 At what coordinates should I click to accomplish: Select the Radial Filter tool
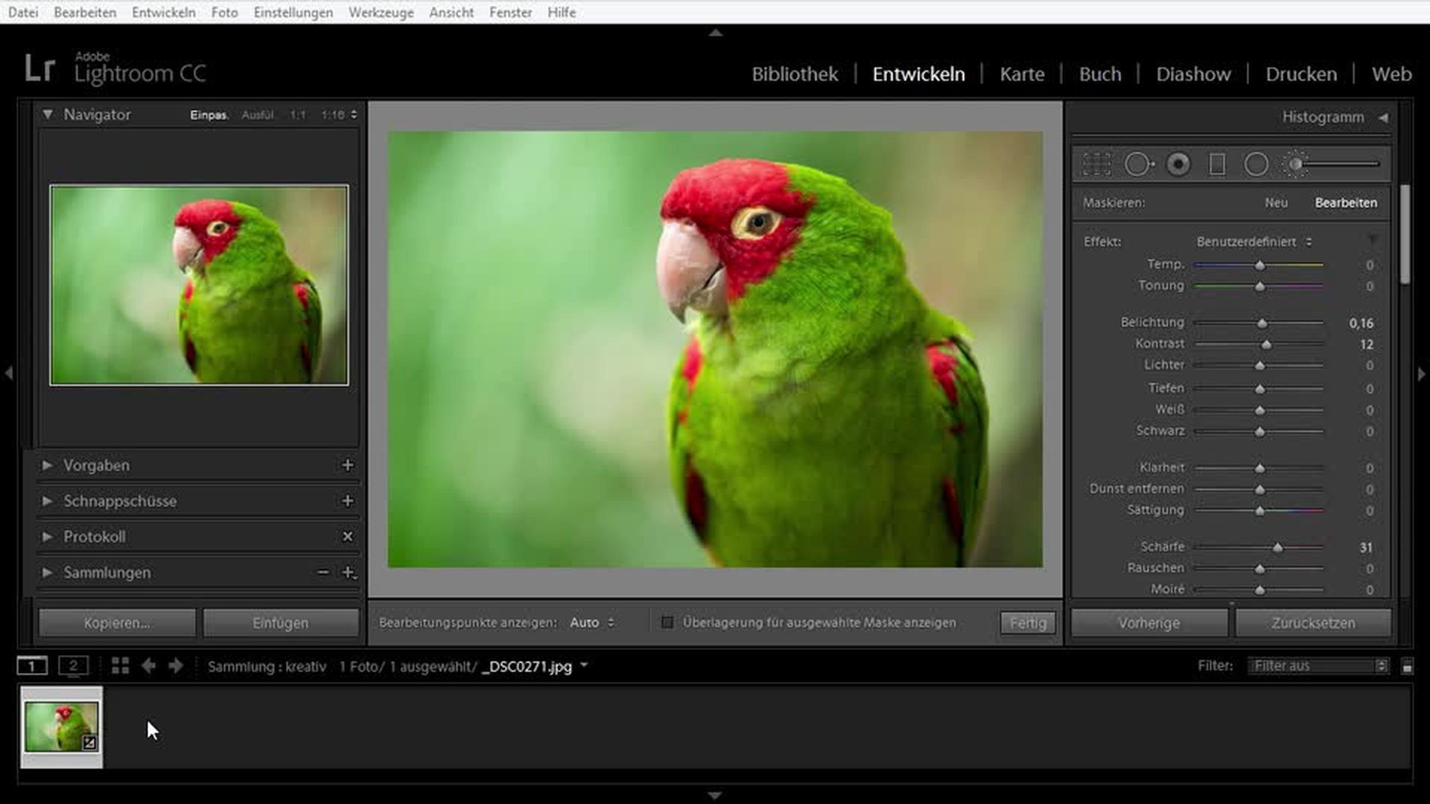(x=1256, y=164)
